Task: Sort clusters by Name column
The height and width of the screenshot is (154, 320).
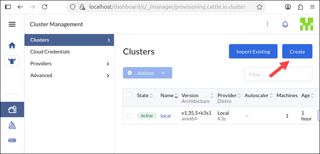Action: point(169,95)
